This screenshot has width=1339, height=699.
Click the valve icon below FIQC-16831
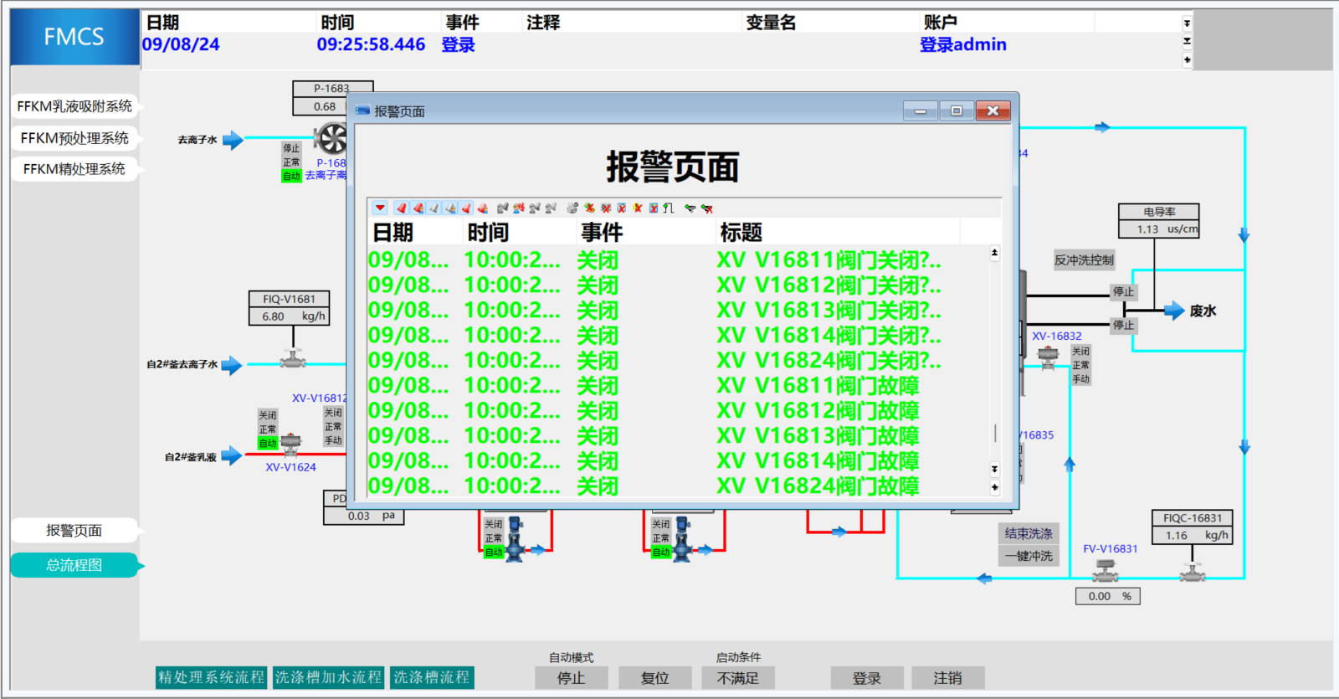click(x=1192, y=572)
